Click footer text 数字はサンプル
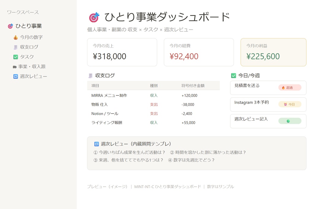This screenshot has height=209, width=314. (x=220, y=187)
